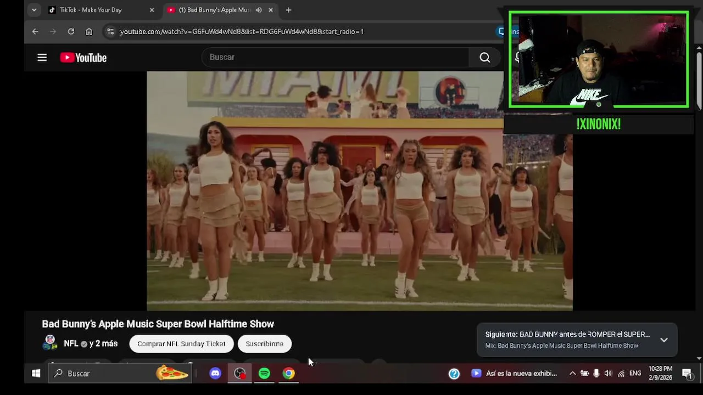Open the browser home page icon
703x395 pixels.
click(x=89, y=31)
